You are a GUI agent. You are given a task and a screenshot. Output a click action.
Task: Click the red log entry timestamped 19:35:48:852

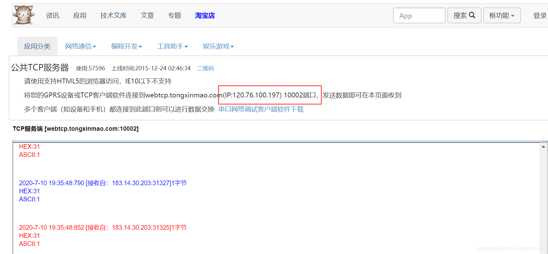(x=103, y=228)
